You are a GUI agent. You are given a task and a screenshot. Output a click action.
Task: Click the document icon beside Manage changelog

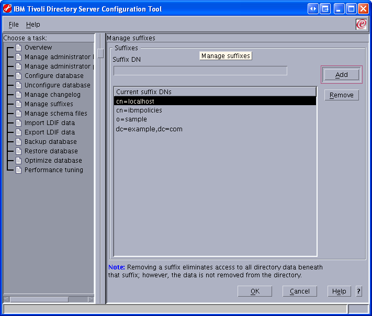click(18, 95)
